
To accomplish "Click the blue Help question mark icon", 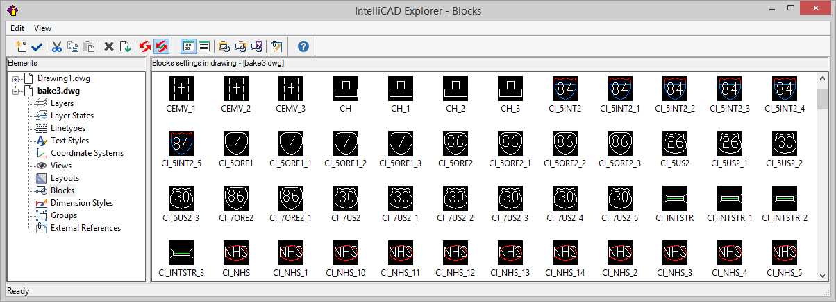I will click(x=303, y=46).
